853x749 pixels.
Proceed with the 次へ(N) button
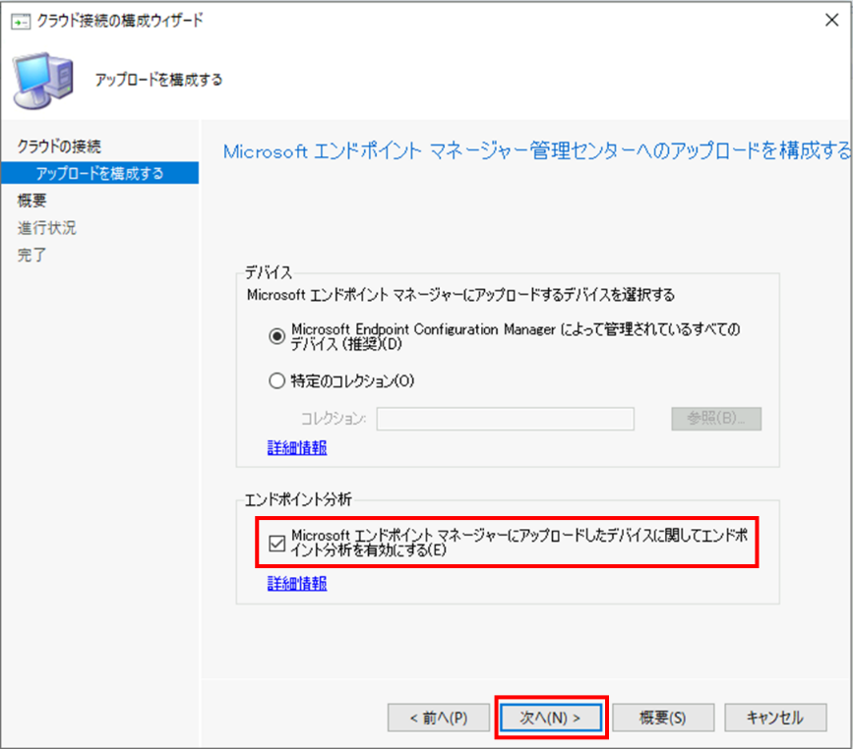pos(551,718)
